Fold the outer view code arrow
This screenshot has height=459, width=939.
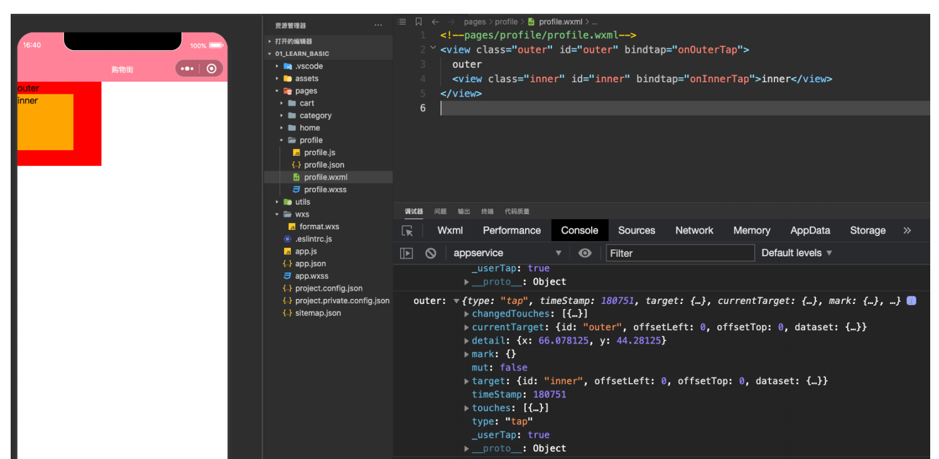point(433,48)
